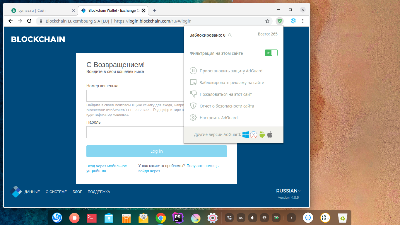
Task: Click the power button in the dock
Action: [x=308, y=218]
